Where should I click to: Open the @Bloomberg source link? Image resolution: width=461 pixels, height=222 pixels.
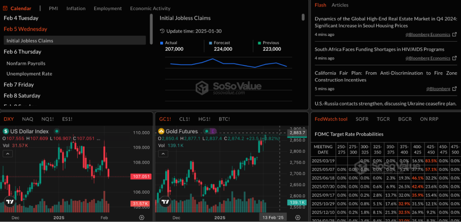coord(438,89)
